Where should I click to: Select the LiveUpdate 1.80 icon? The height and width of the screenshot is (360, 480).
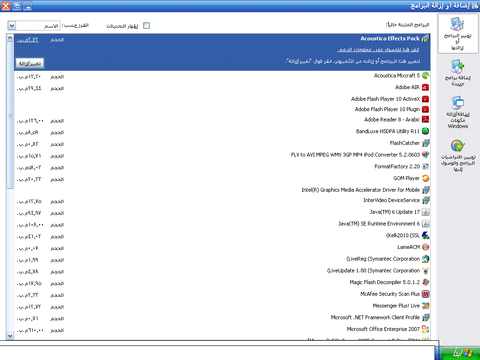426,270
